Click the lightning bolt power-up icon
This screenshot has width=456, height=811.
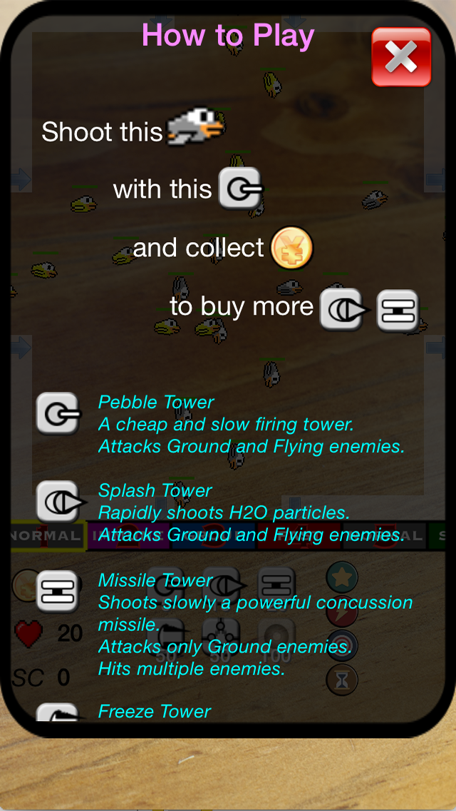tap(342, 611)
